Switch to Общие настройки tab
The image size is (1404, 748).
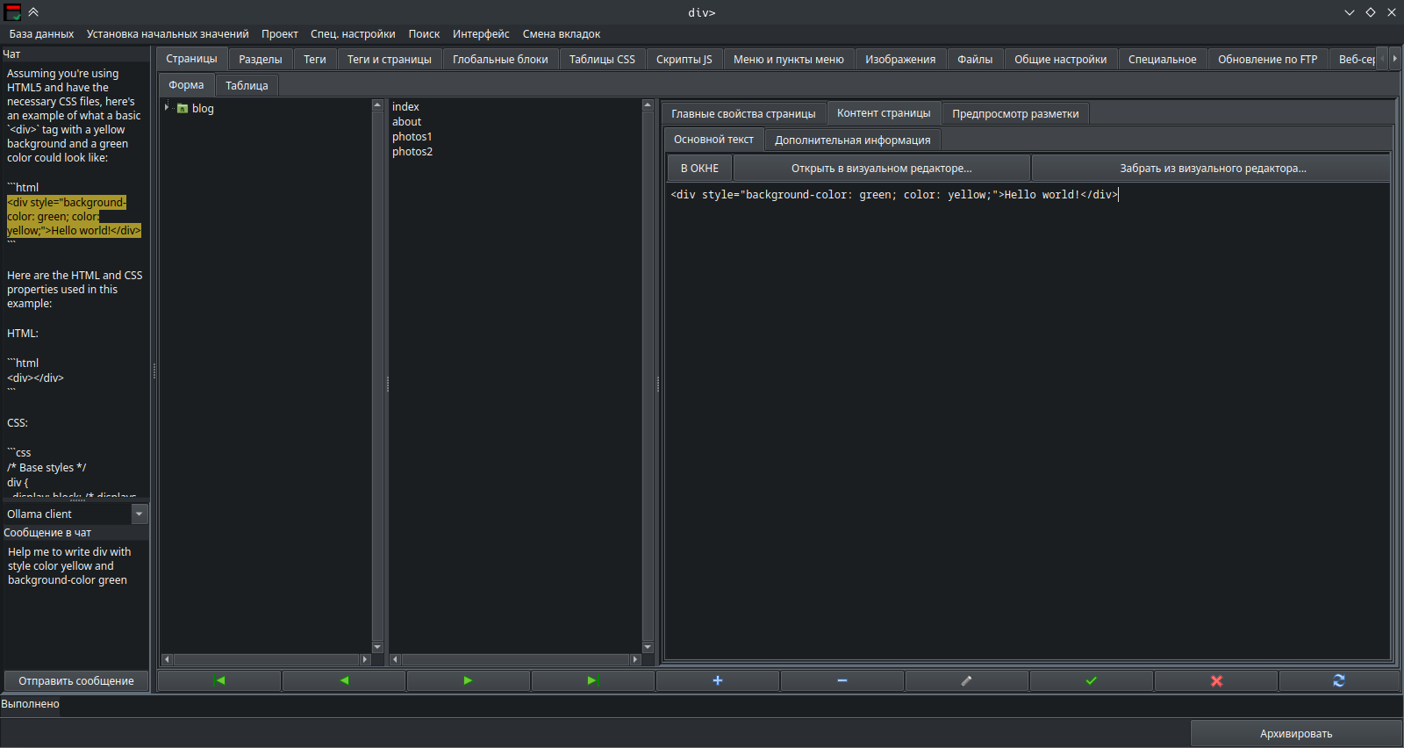[x=1061, y=60]
